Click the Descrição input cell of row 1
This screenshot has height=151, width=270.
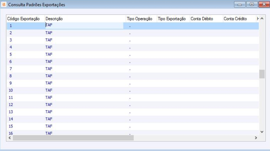coord(84,26)
